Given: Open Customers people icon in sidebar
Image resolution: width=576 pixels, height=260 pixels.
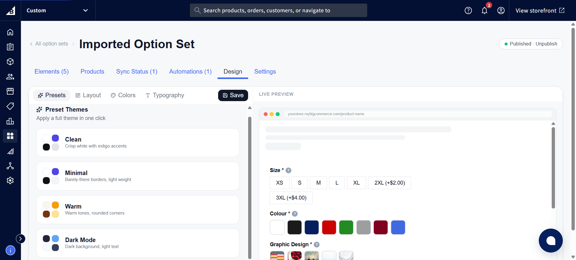Looking at the screenshot, I should (10, 77).
